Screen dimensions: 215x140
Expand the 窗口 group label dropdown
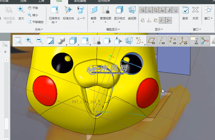[x=197, y=29]
